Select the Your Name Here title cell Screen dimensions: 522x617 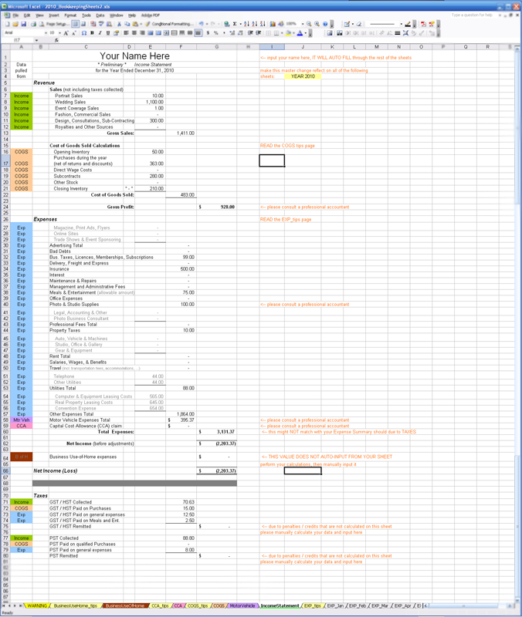pos(134,56)
